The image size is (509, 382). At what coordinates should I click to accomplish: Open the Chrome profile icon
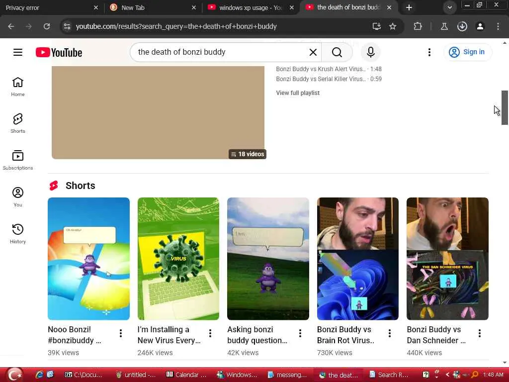[480, 26]
